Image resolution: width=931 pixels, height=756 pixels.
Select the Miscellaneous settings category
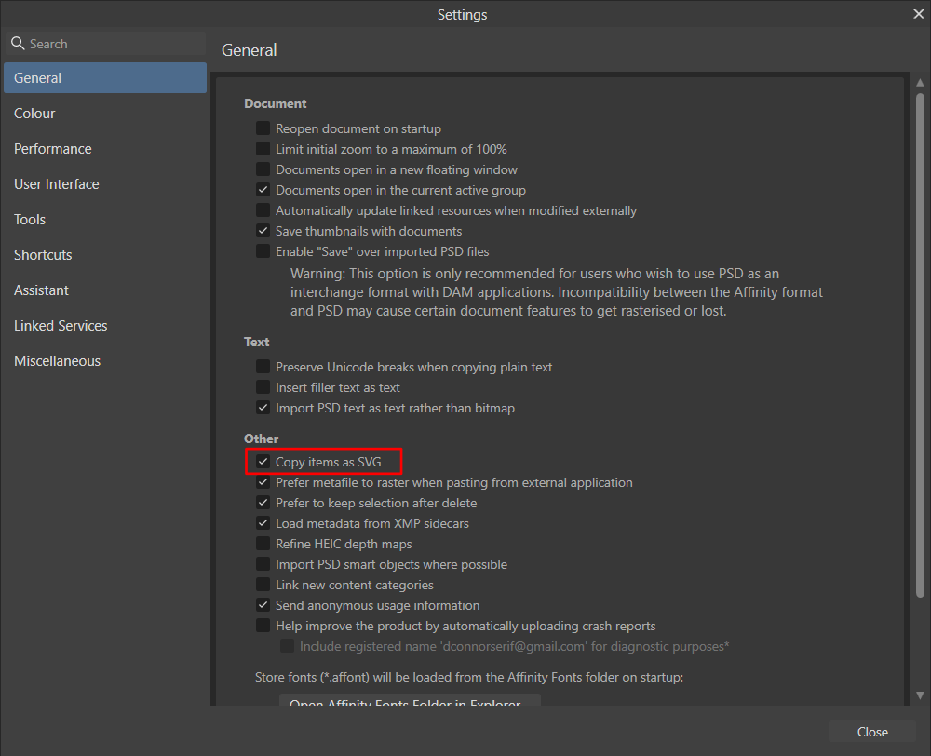tap(57, 360)
